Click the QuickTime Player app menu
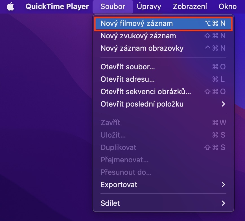This screenshot has height=221, width=245. pos(57,6)
